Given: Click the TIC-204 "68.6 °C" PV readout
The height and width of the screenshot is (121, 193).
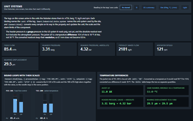Looking at the screenshot, I should click(44, 118).
